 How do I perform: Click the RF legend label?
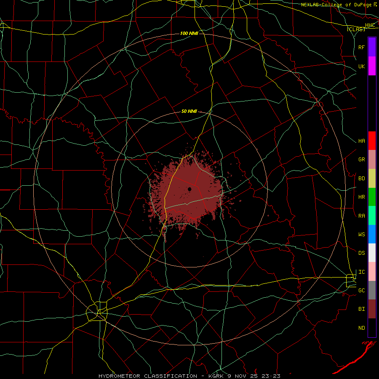pos(361,47)
